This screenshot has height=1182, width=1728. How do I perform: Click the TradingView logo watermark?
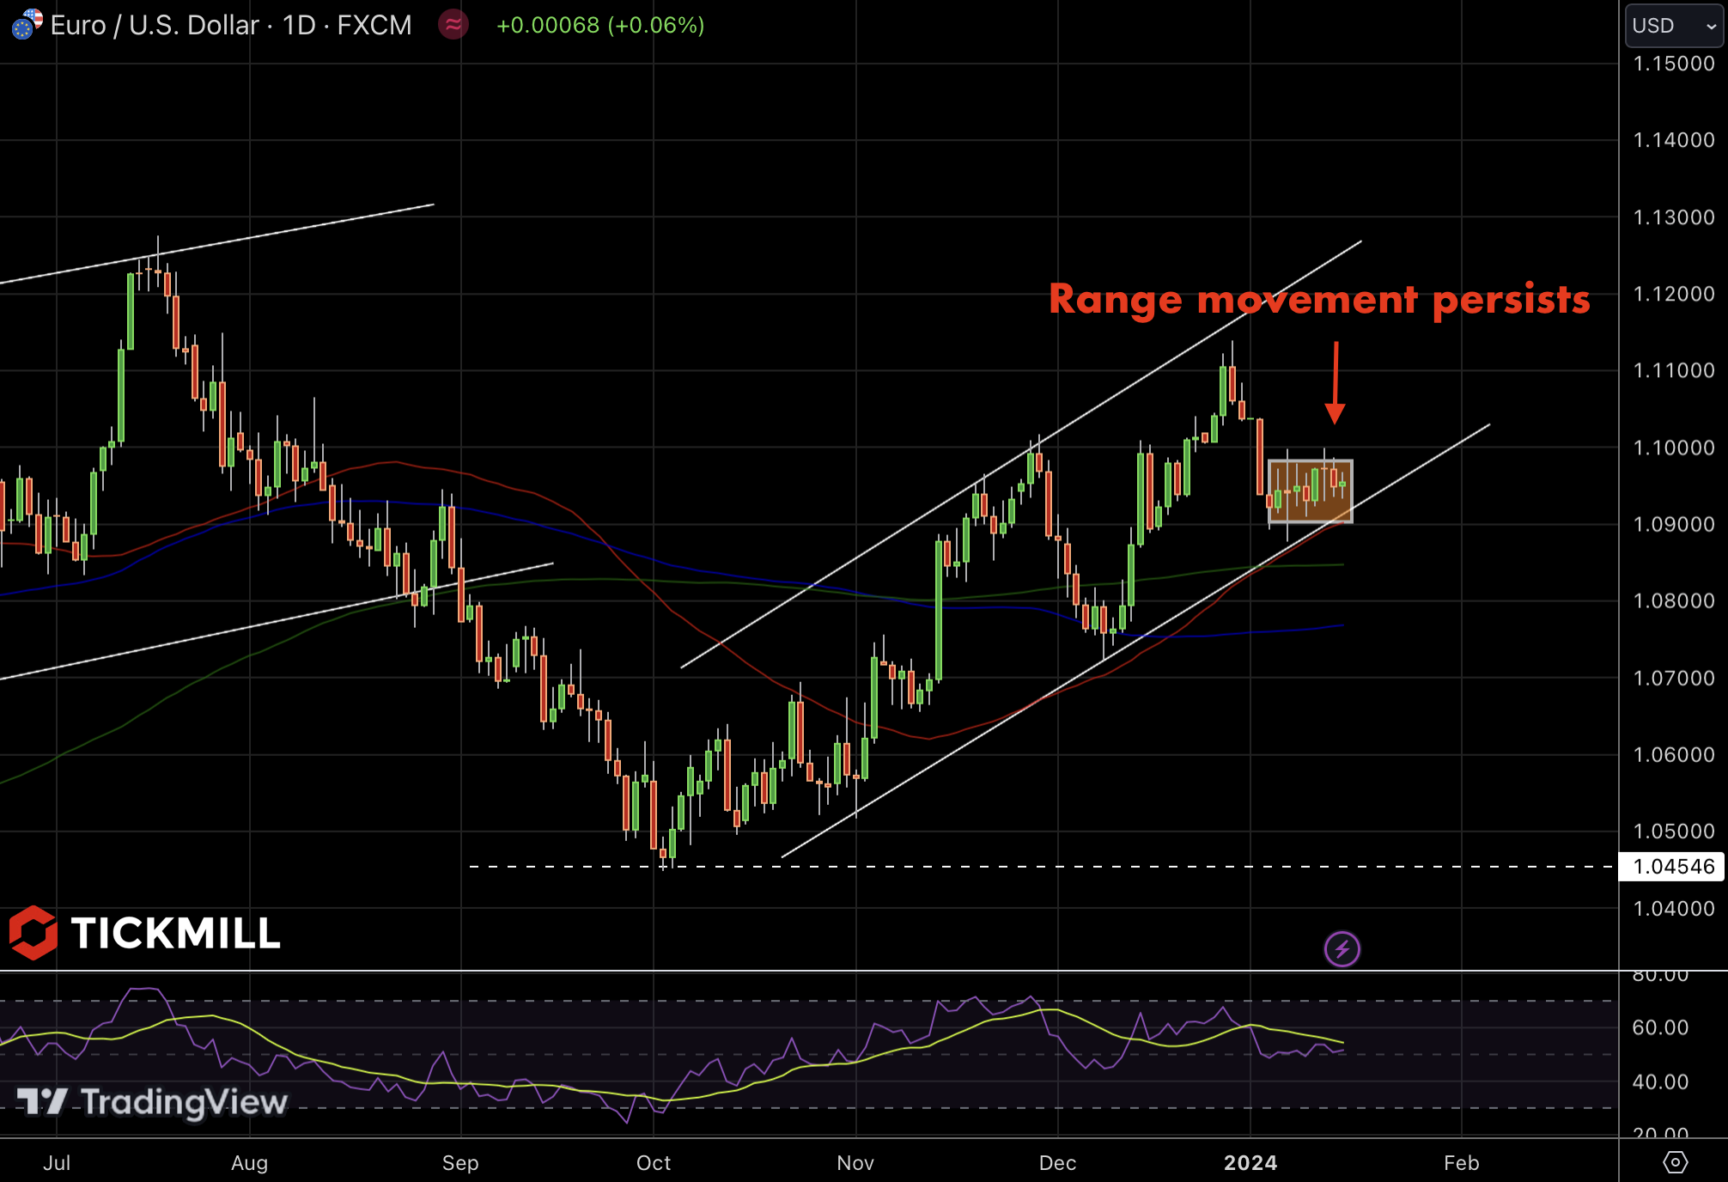pos(153,1101)
